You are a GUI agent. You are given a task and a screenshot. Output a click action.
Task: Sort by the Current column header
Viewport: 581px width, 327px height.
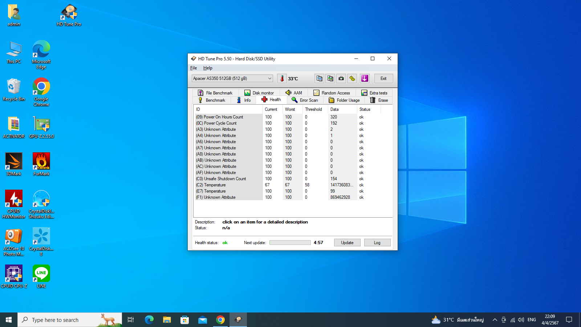pos(273,109)
